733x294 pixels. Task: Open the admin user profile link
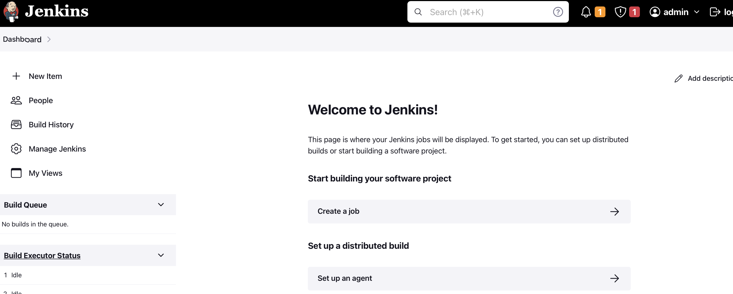[676, 12]
